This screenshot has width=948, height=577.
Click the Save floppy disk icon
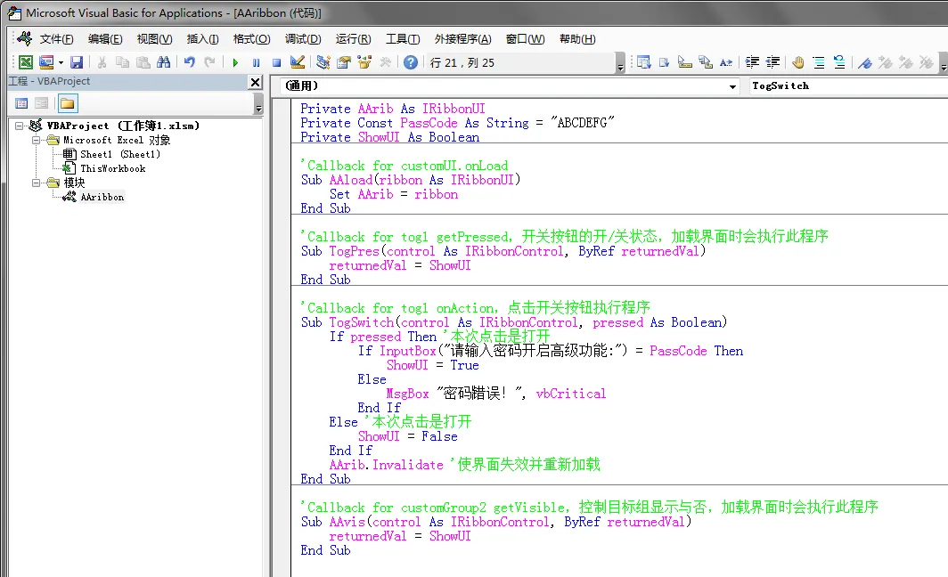77,62
